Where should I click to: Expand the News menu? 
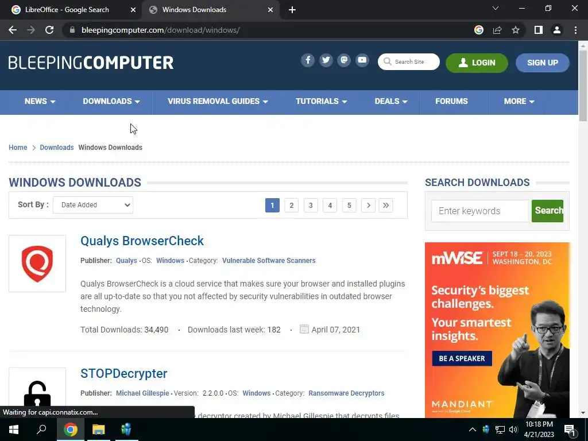[40, 101]
